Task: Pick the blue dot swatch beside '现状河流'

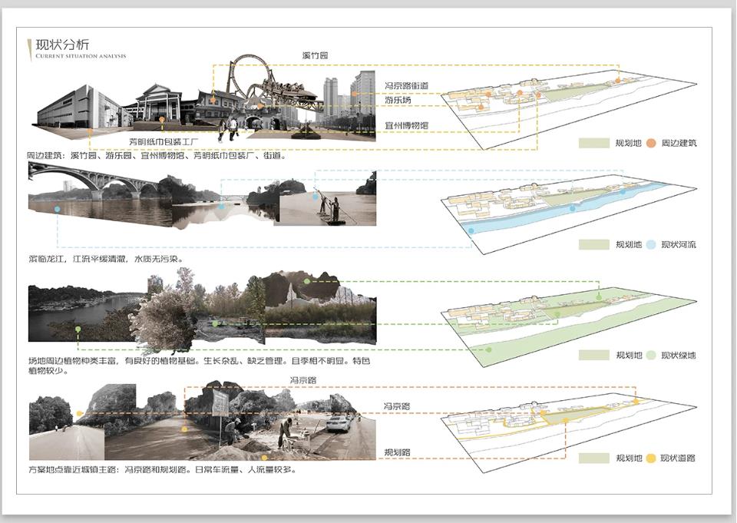Action: pos(651,244)
